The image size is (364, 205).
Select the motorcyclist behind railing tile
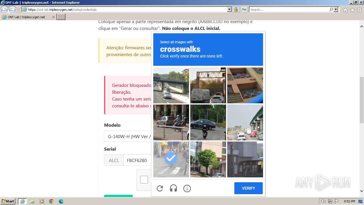[x=171, y=122]
